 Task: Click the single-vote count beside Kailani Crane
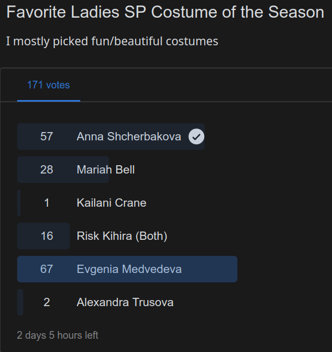coord(46,203)
